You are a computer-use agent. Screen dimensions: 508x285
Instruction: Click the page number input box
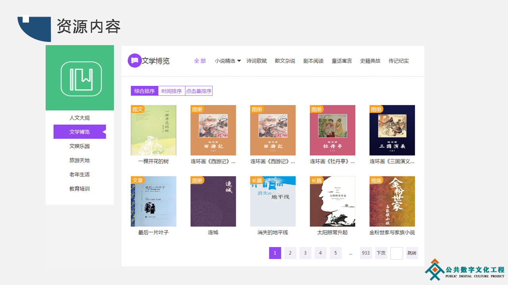pos(396,253)
